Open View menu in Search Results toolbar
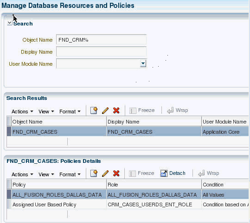This screenshot has height=223, width=250. [x=46, y=111]
